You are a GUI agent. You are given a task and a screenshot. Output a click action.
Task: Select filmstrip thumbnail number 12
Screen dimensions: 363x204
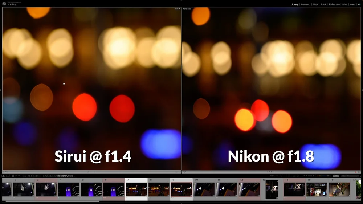coord(249,189)
